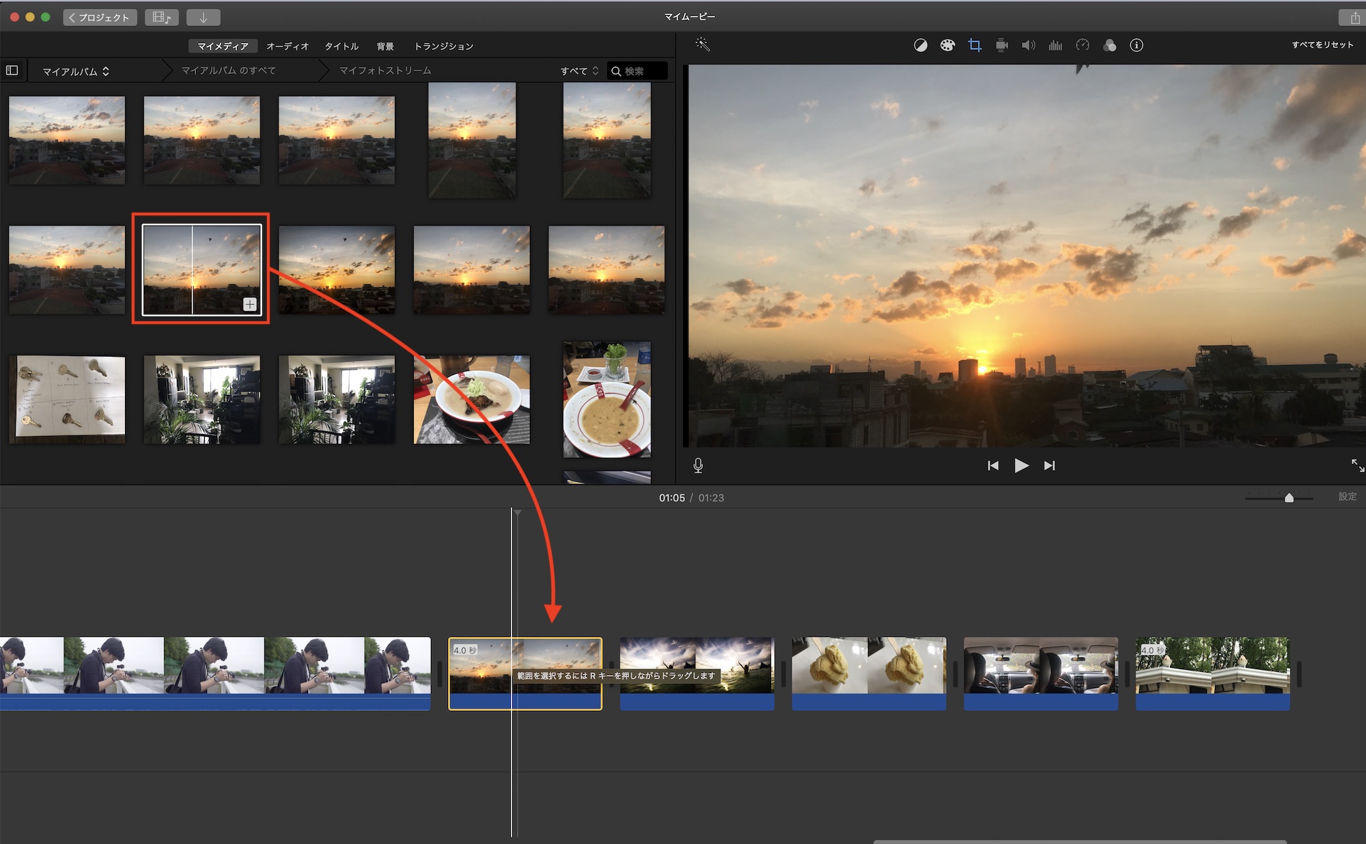Select the cropping tool icon
Viewport: 1366px width, 844px height.
click(975, 45)
